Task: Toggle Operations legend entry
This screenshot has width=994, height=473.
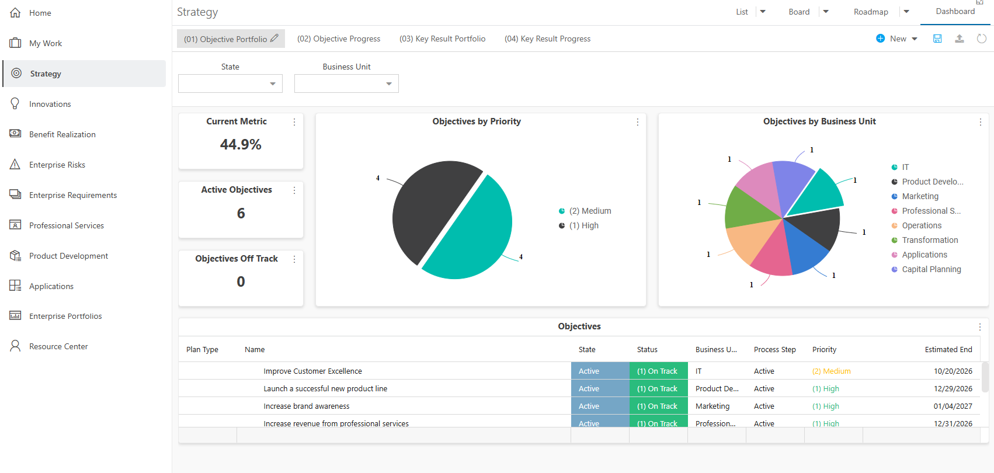Action: 916,225
